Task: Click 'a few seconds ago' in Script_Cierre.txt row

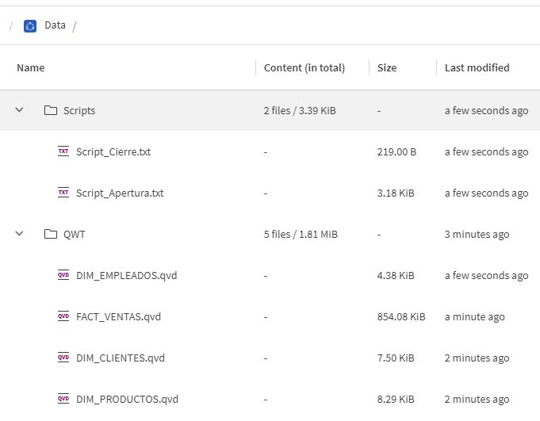Action: click(x=486, y=152)
